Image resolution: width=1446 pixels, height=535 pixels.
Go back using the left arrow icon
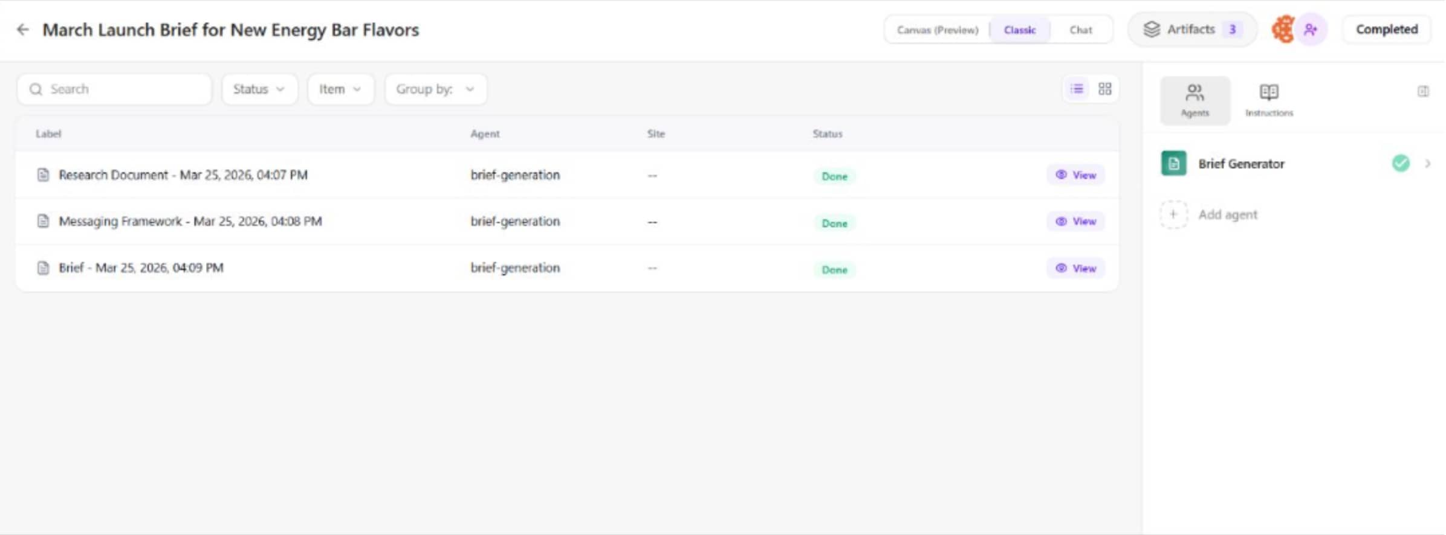pyautogui.click(x=23, y=30)
